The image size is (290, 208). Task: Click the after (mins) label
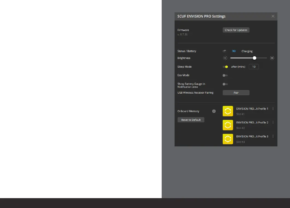pos(238,67)
